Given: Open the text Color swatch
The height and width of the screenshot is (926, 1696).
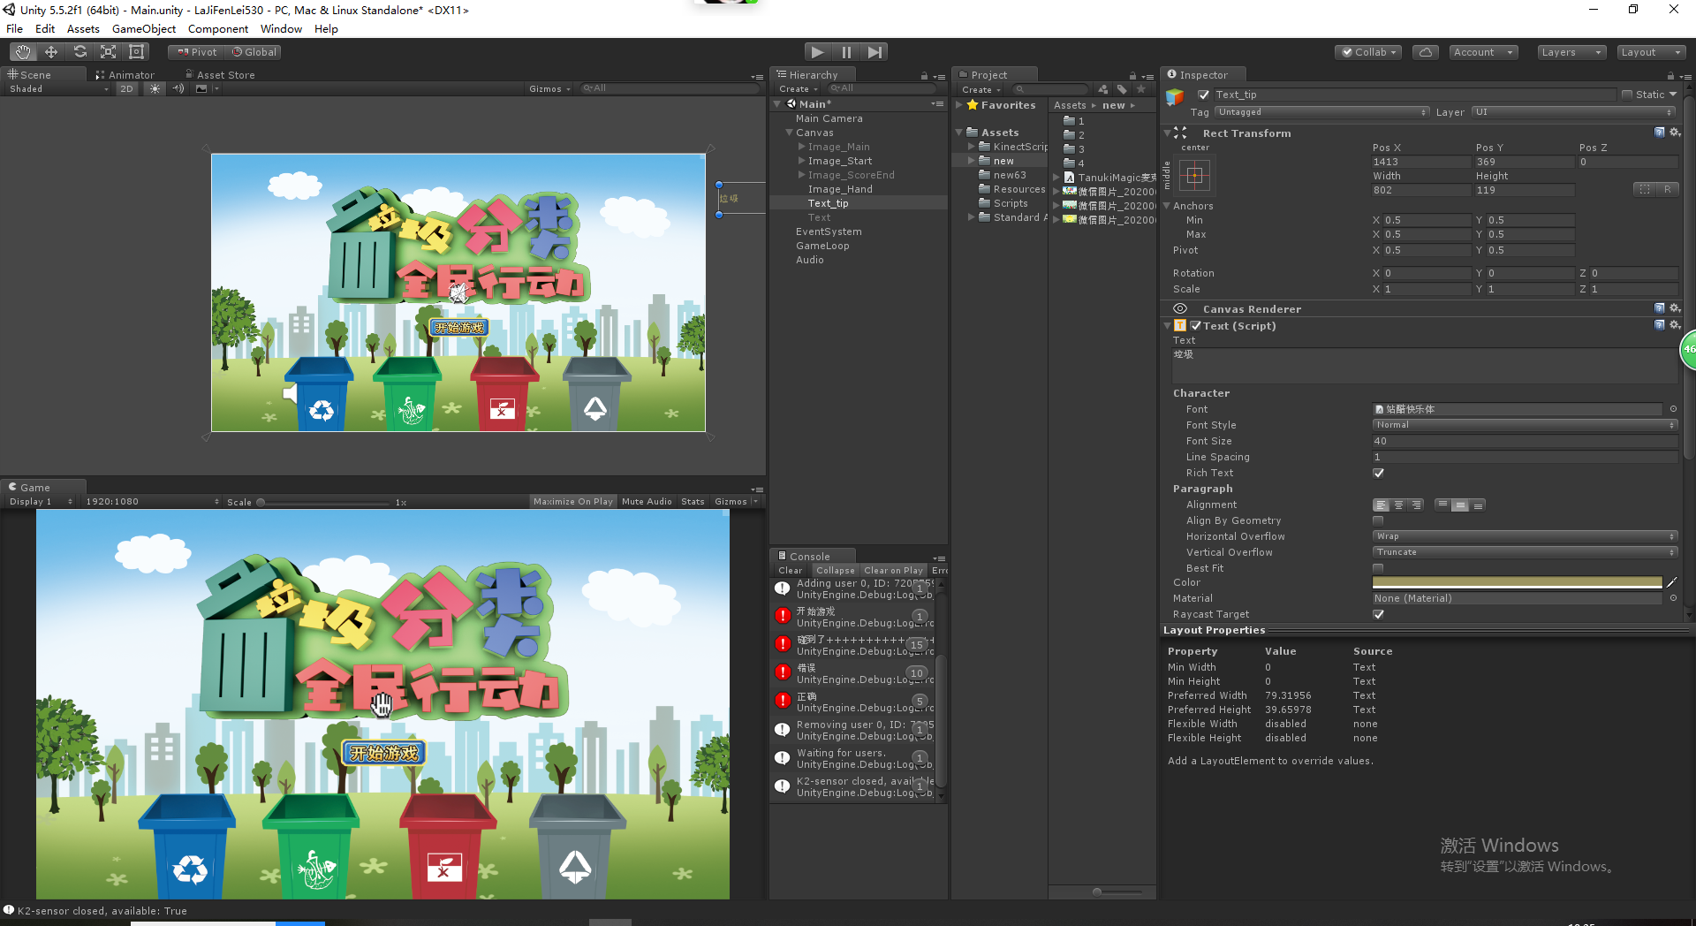Looking at the screenshot, I should pos(1518,582).
